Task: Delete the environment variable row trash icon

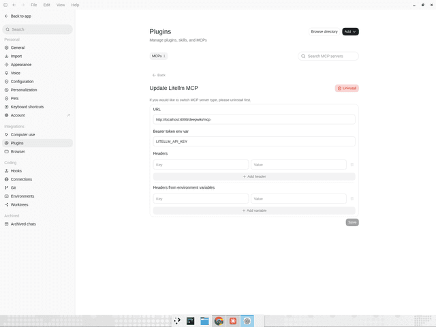Action: click(352, 199)
